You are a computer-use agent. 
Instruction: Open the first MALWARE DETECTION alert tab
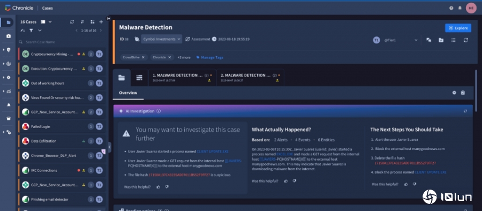click(182, 77)
